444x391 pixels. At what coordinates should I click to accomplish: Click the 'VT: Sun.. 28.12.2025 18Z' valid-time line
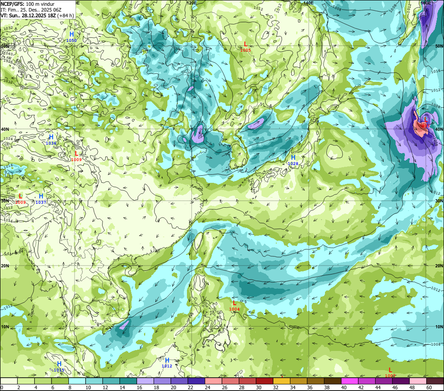[28, 15]
